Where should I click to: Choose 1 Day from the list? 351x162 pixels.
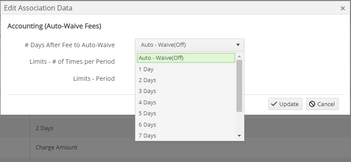pyautogui.click(x=186, y=69)
